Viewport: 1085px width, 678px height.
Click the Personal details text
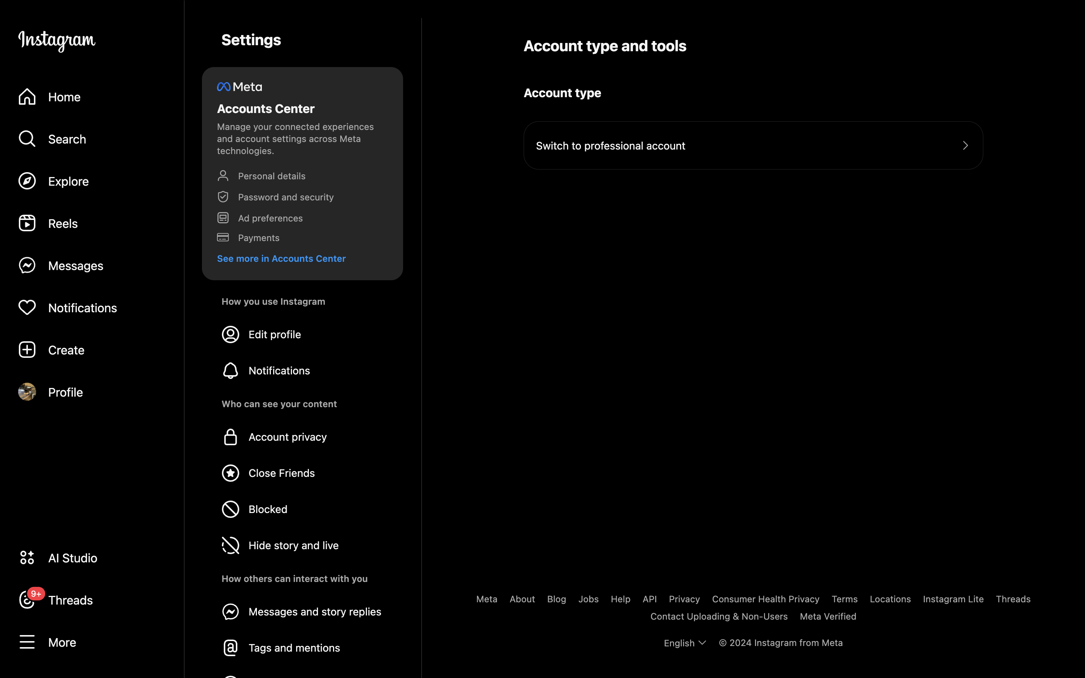(272, 176)
